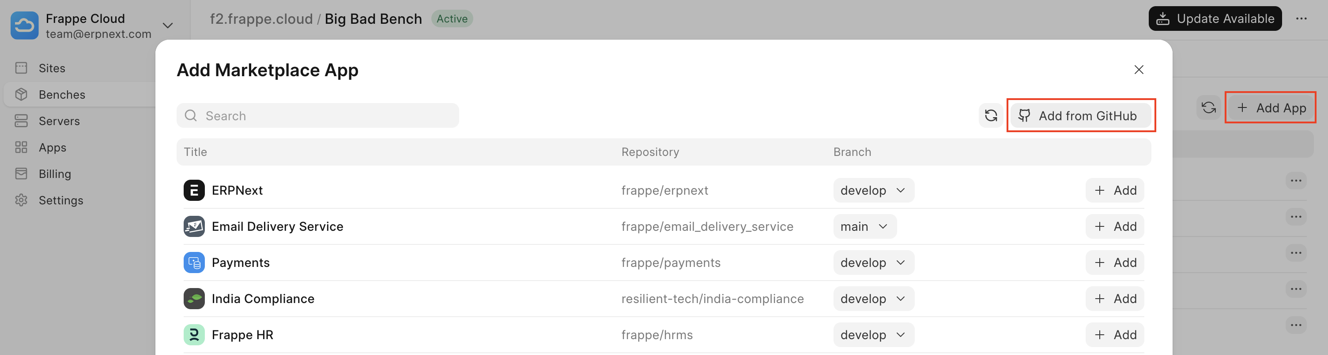
Task: Close the Add Marketplace App dialog
Action: click(1139, 70)
